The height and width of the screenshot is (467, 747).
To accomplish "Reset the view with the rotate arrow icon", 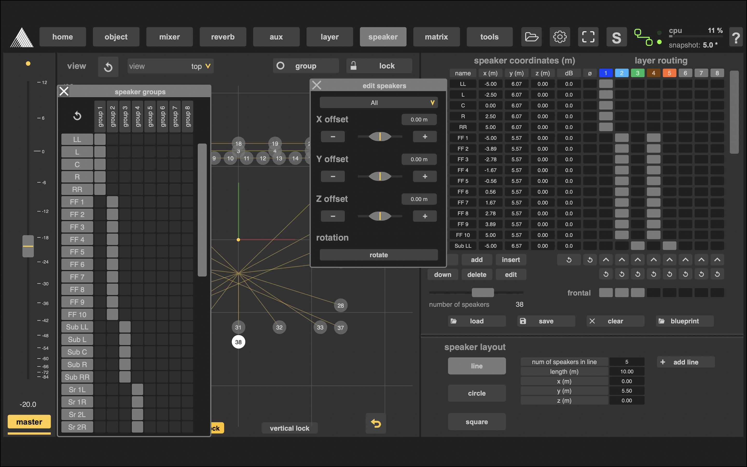I will coord(108,67).
